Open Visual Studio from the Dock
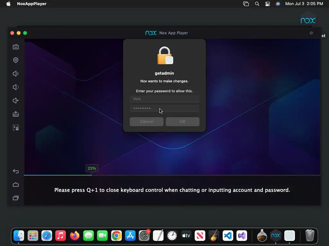 [242, 235]
